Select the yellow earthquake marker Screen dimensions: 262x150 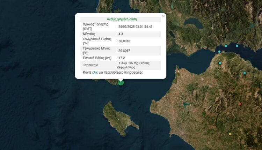tap(230, 134)
